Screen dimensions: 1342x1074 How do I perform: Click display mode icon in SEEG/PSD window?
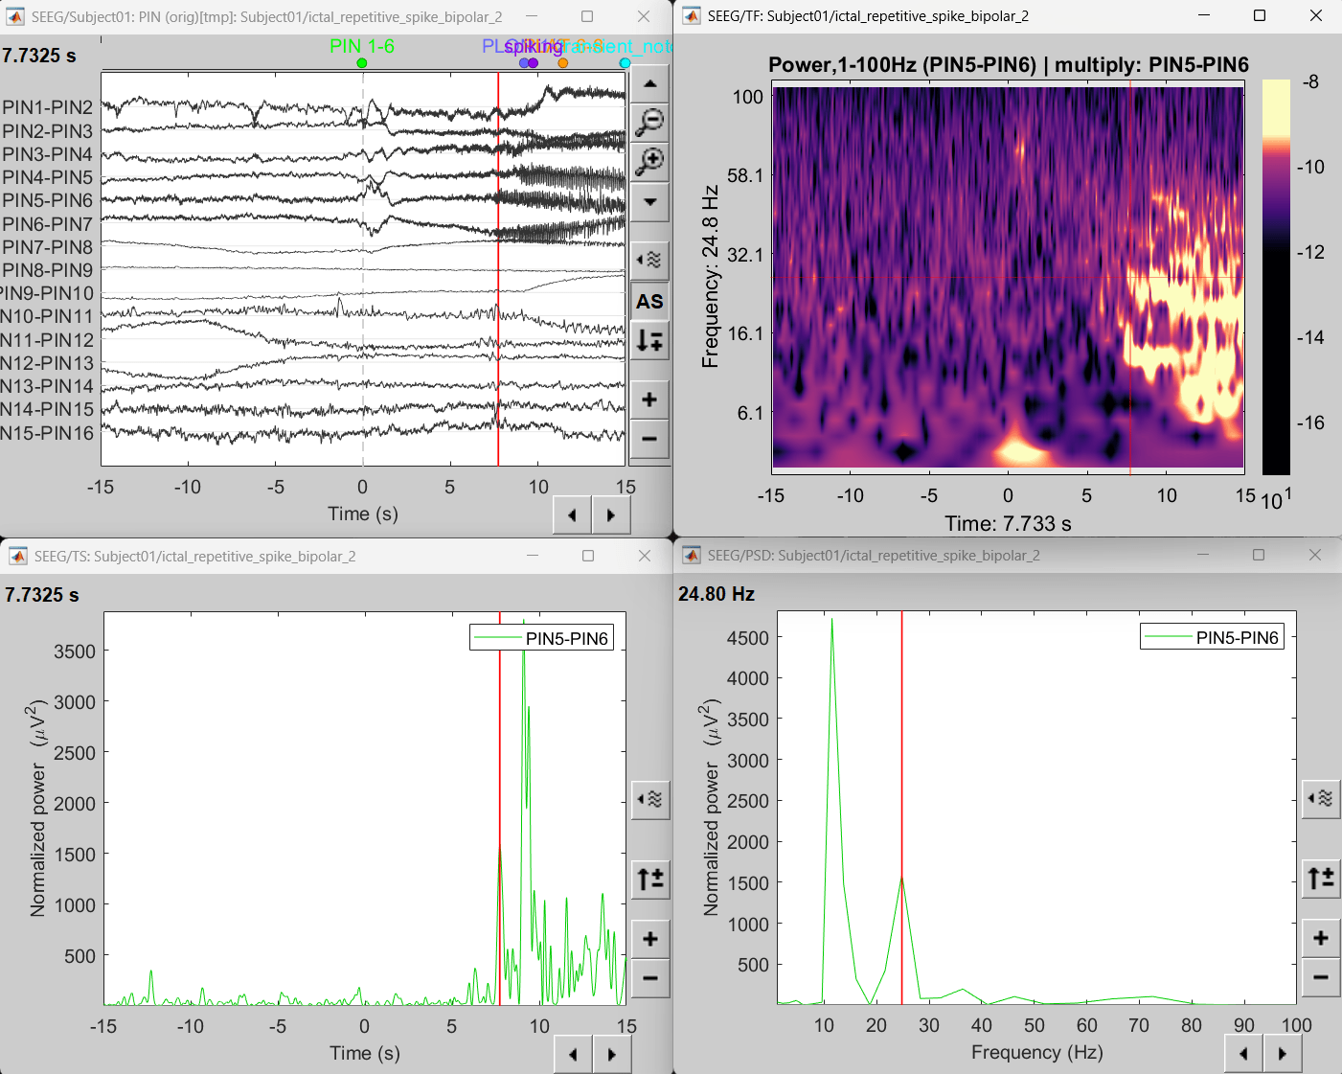(x=1321, y=798)
